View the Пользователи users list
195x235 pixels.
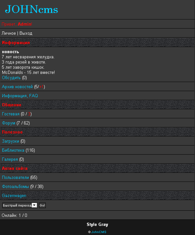pos(15,178)
